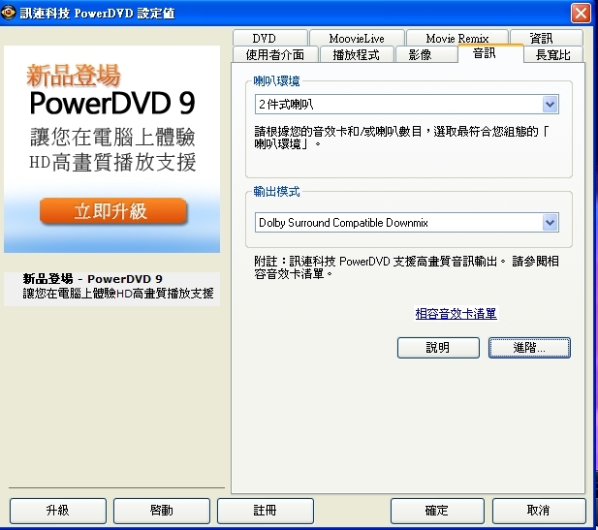Open the 使用者介面 tab
This screenshot has height=530, width=598.
point(275,55)
